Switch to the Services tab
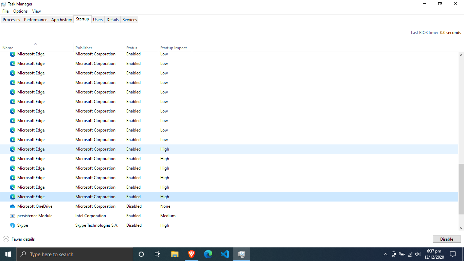 tap(130, 20)
